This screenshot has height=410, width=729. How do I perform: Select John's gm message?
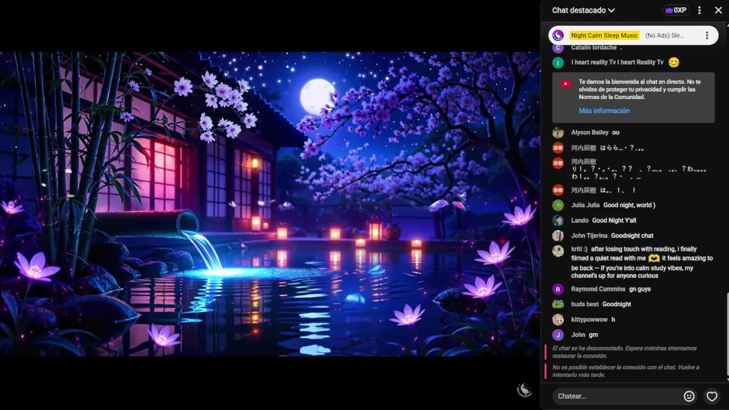click(x=593, y=335)
